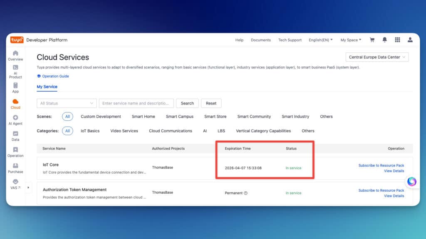Filter categories by IoT Basics
This screenshot has height=239, width=426.
pyautogui.click(x=90, y=131)
